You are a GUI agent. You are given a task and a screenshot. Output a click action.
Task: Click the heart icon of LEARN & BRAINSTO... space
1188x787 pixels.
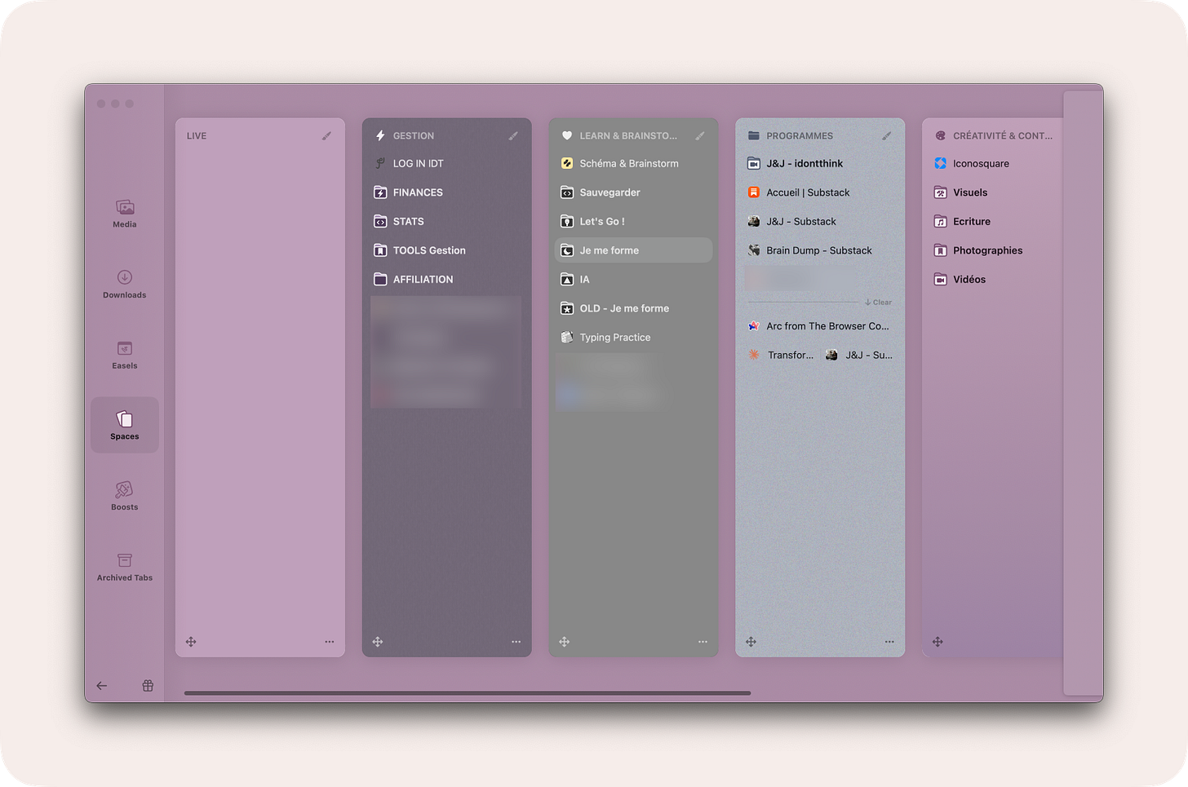click(567, 136)
